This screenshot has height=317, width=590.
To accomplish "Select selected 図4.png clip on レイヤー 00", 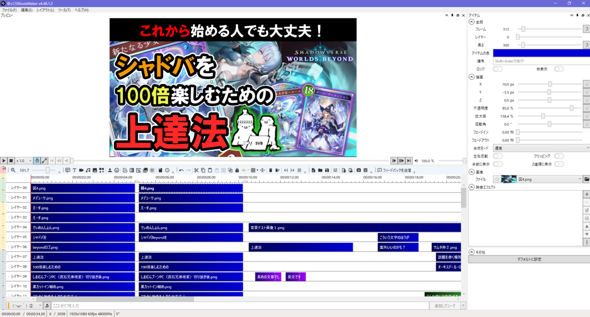I will click(x=191, y=188).
